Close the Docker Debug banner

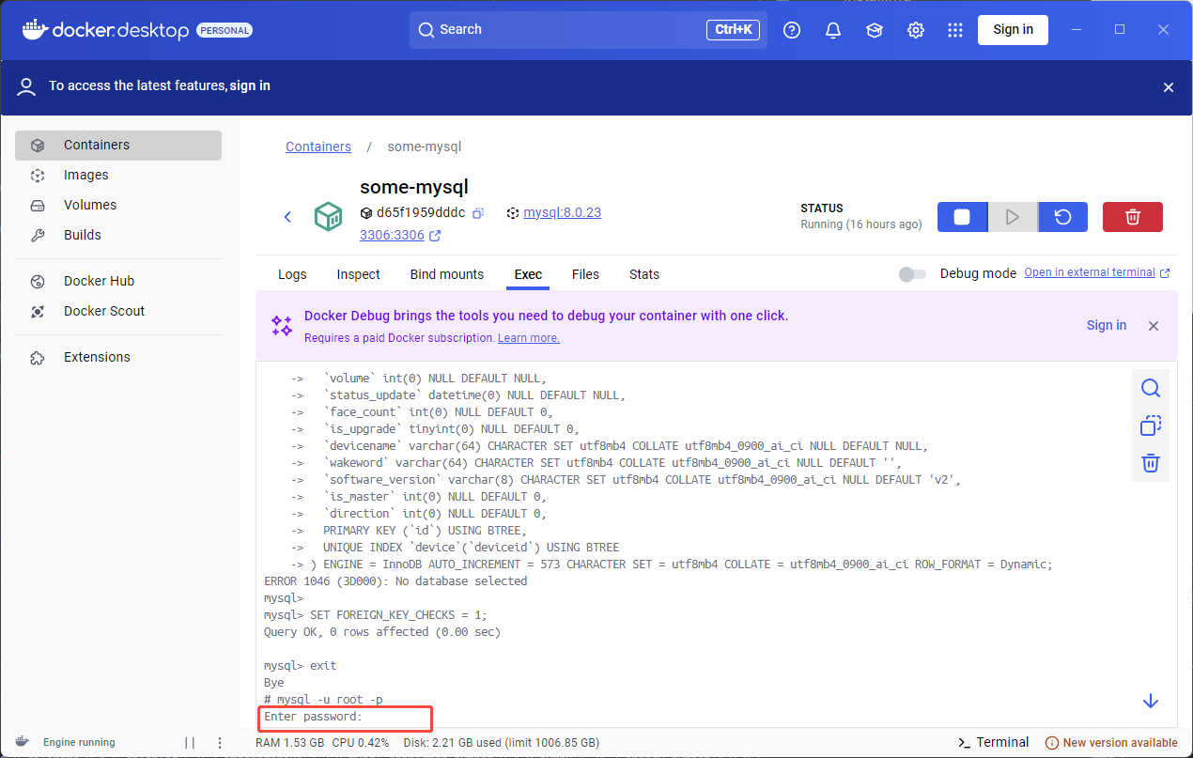1154,326
